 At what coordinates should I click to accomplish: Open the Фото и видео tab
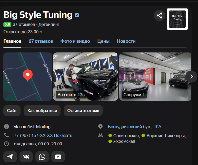75,41
